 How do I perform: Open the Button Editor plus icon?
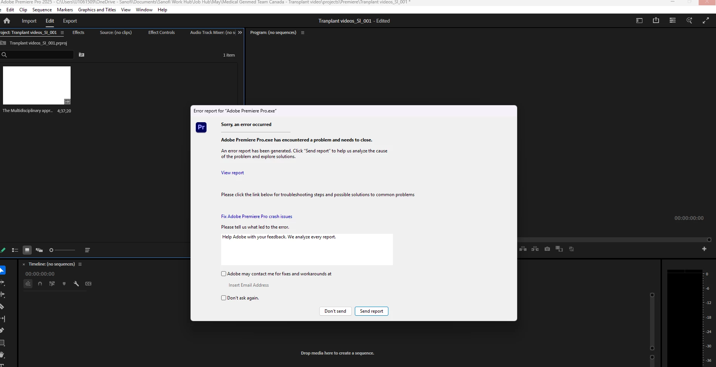click(x=704, y=249)
